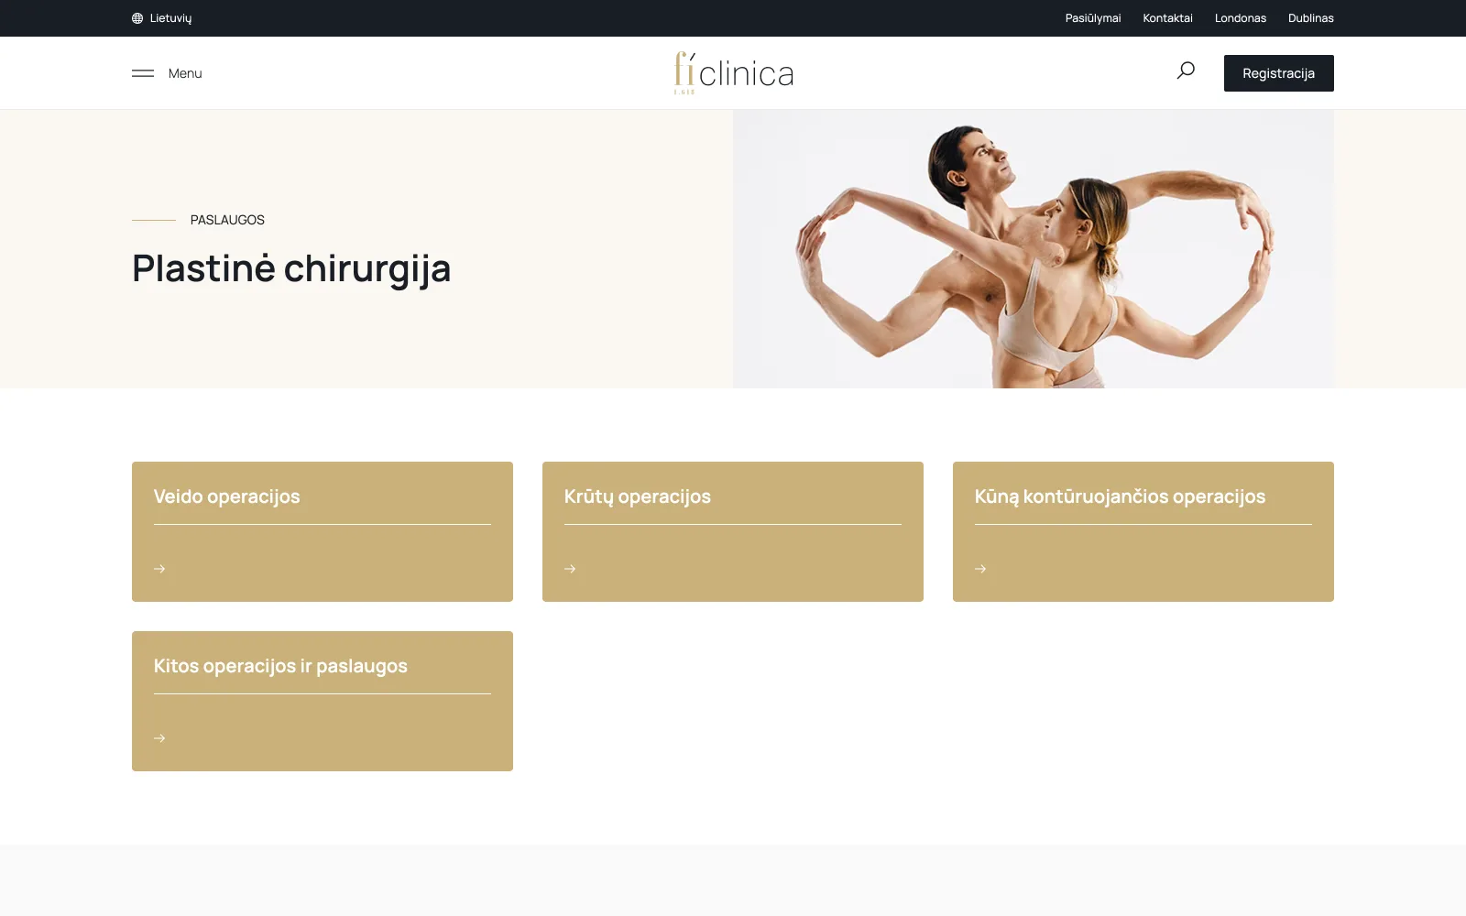The height and width of the screenshot is (916, 1466).
Task: Click arrow icon in Veido operacijos card
Action: [x=159, y=569]
